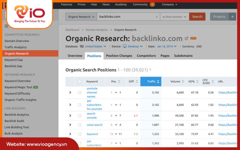Sort by KD% column arrows
The image size is (240, 150).
[x=197, y=82]
